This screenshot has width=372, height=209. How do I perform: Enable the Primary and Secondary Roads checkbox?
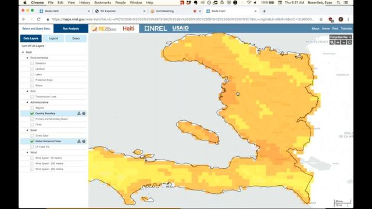(x=32, y=119)
